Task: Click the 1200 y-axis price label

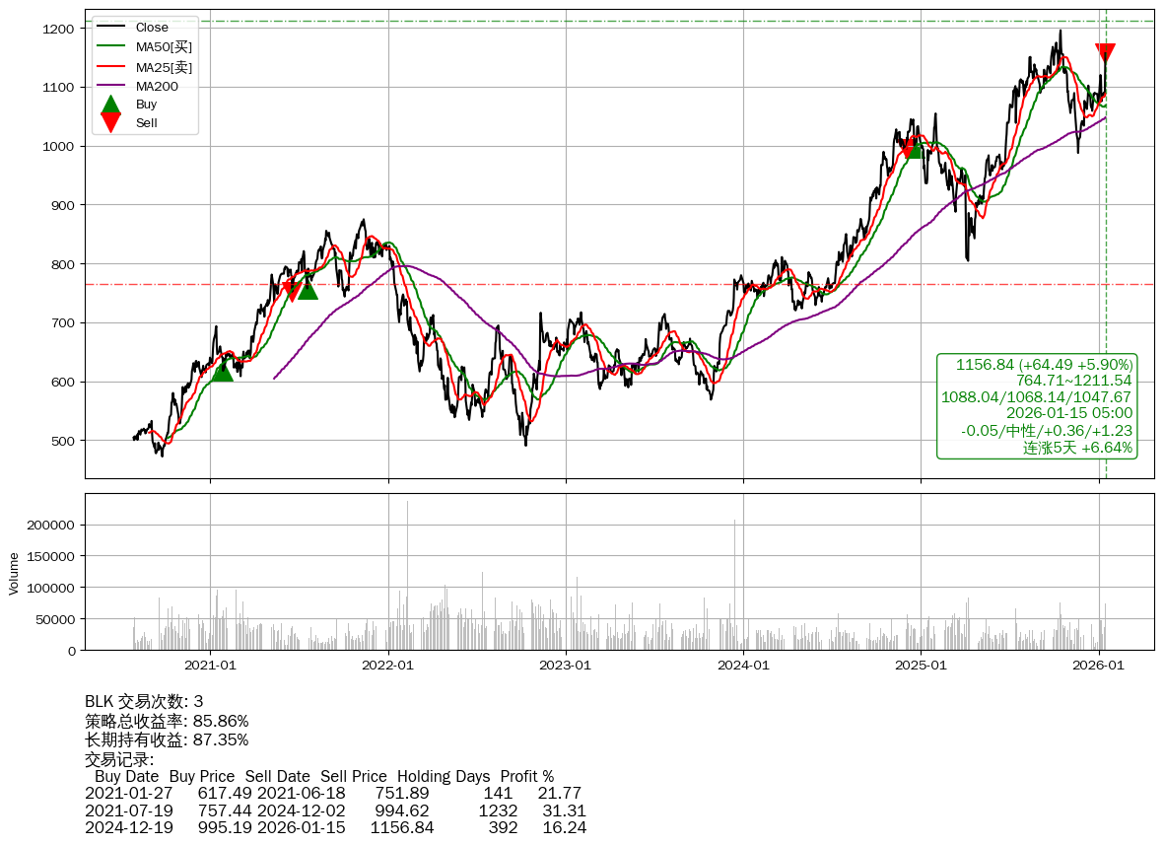Action: click(58, 29)
